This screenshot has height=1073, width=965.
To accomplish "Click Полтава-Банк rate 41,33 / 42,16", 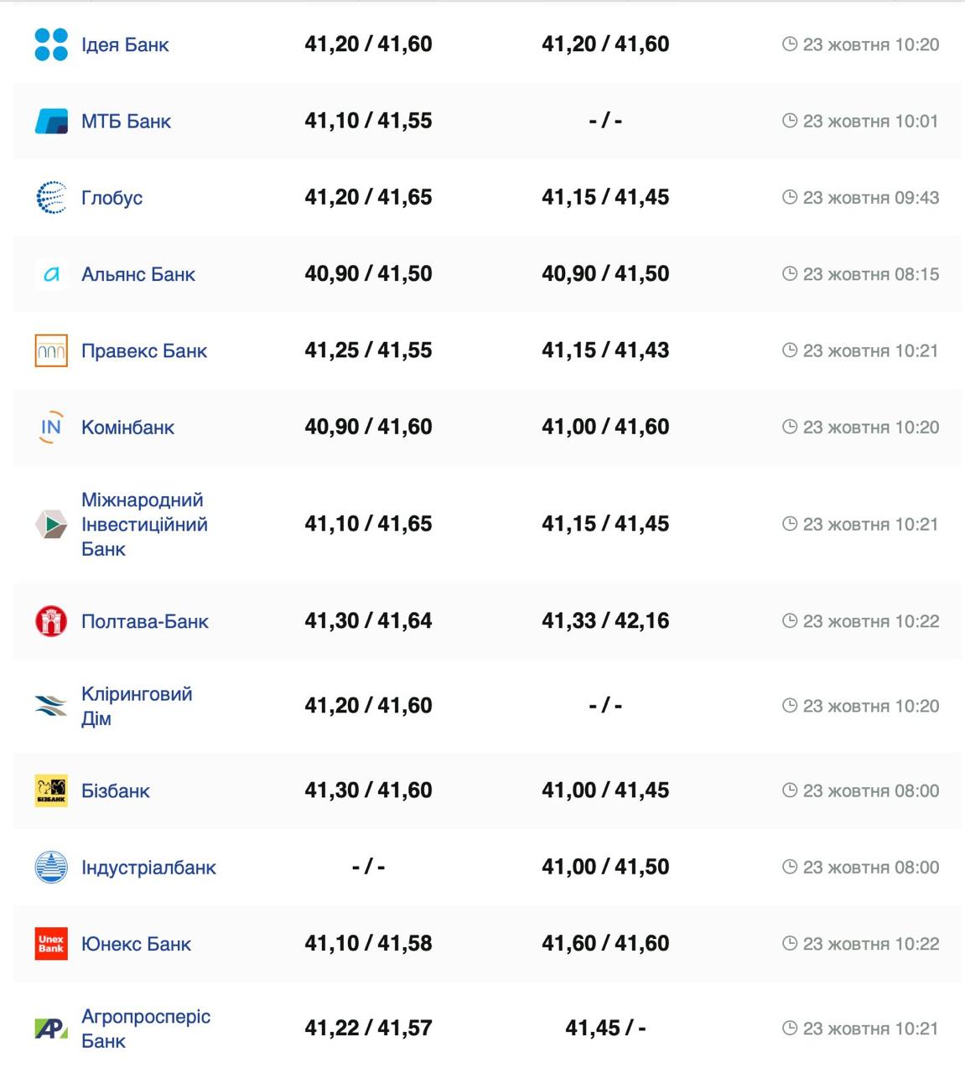I will pyautogui.click(x=605, y=621).
